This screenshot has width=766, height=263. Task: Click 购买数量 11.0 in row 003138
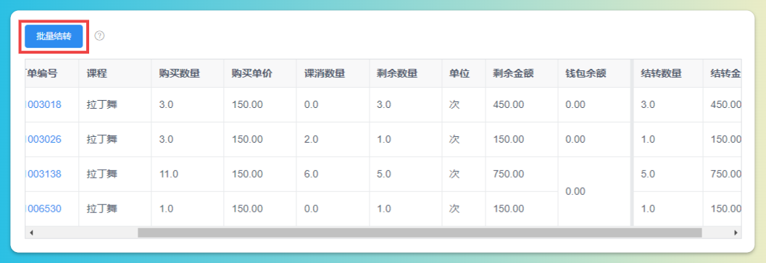click(x=169, y=174)
